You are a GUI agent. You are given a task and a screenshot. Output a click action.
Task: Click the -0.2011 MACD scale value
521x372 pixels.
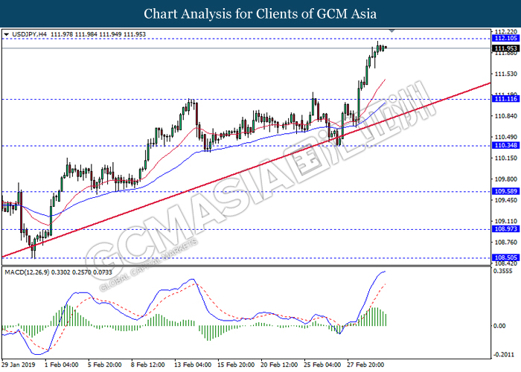(502, 355)
